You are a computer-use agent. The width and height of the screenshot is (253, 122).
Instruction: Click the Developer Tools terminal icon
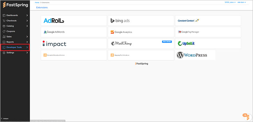[4, 47]
